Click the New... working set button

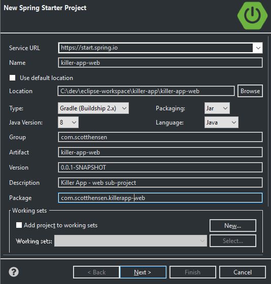coord(233,225)
